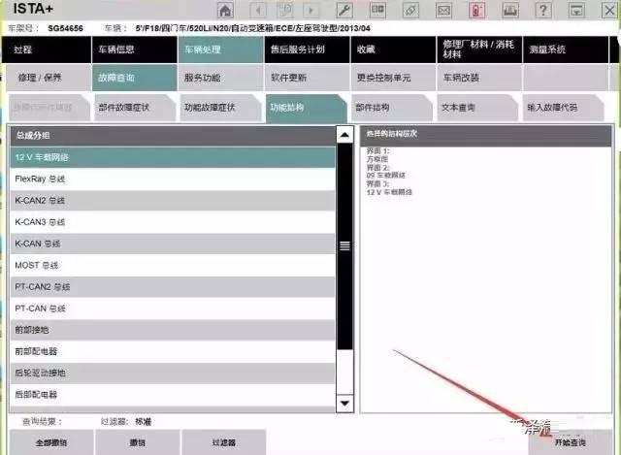The height and width of the screenshot is (455, 621).
Task: Open the history document icon
Action: (285, 11)
